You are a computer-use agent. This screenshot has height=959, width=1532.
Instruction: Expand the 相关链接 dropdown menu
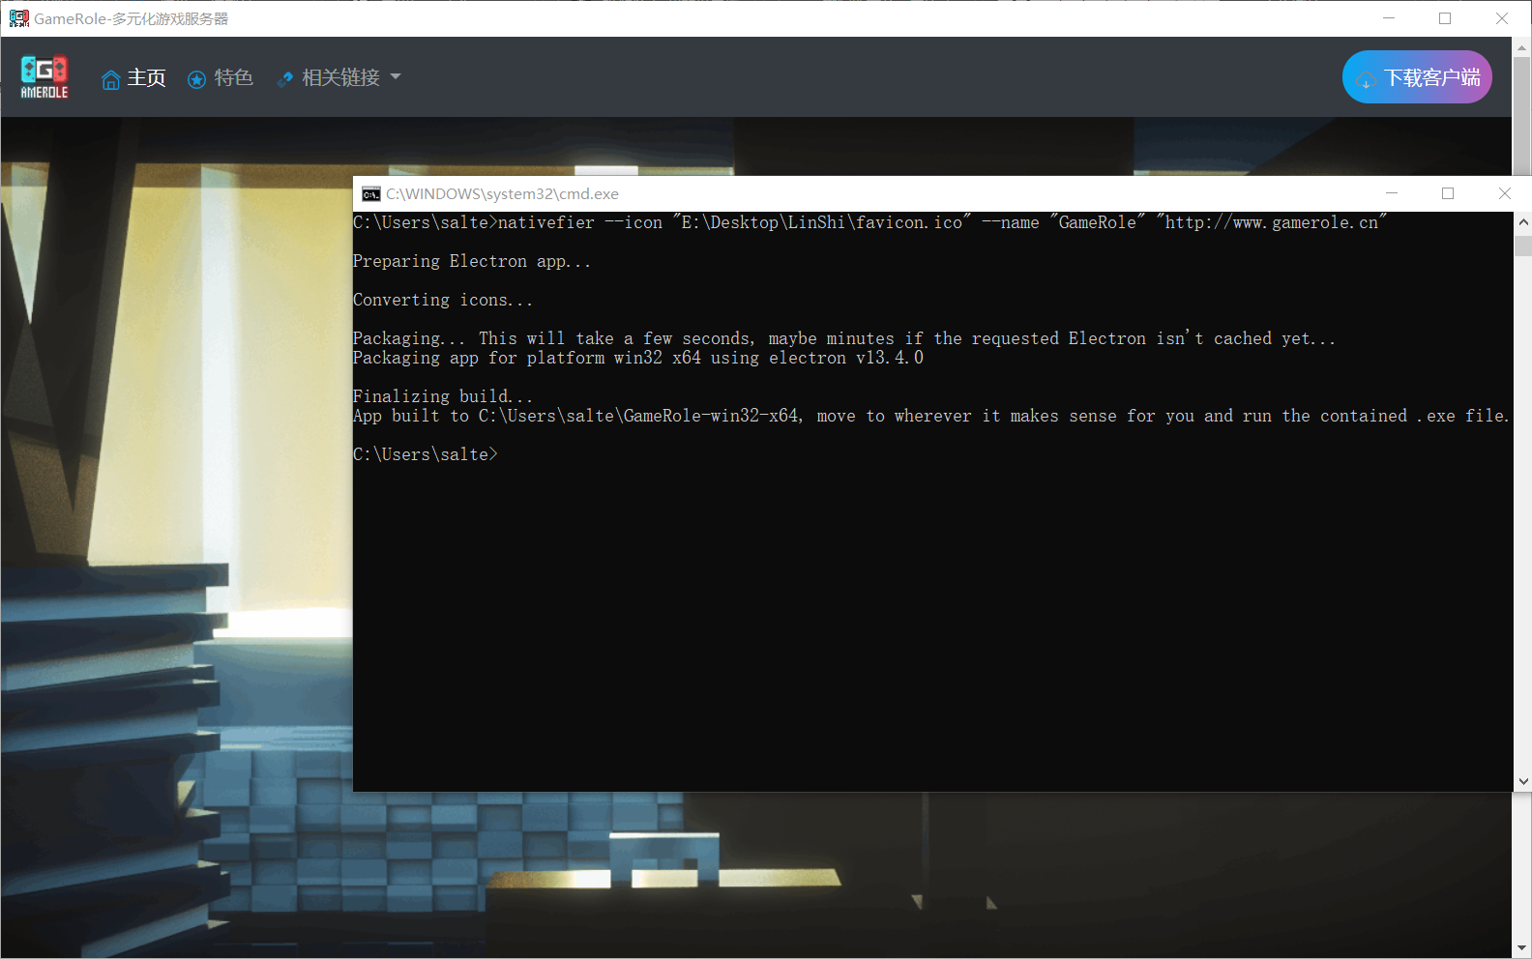[339, 77]
